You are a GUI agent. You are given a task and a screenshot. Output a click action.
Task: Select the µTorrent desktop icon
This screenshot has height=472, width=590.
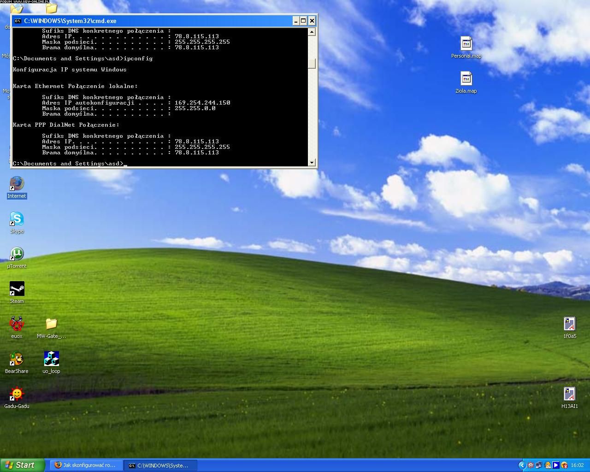[17, 258]
